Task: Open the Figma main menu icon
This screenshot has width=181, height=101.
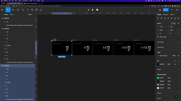Action: [x=2, y=10]
